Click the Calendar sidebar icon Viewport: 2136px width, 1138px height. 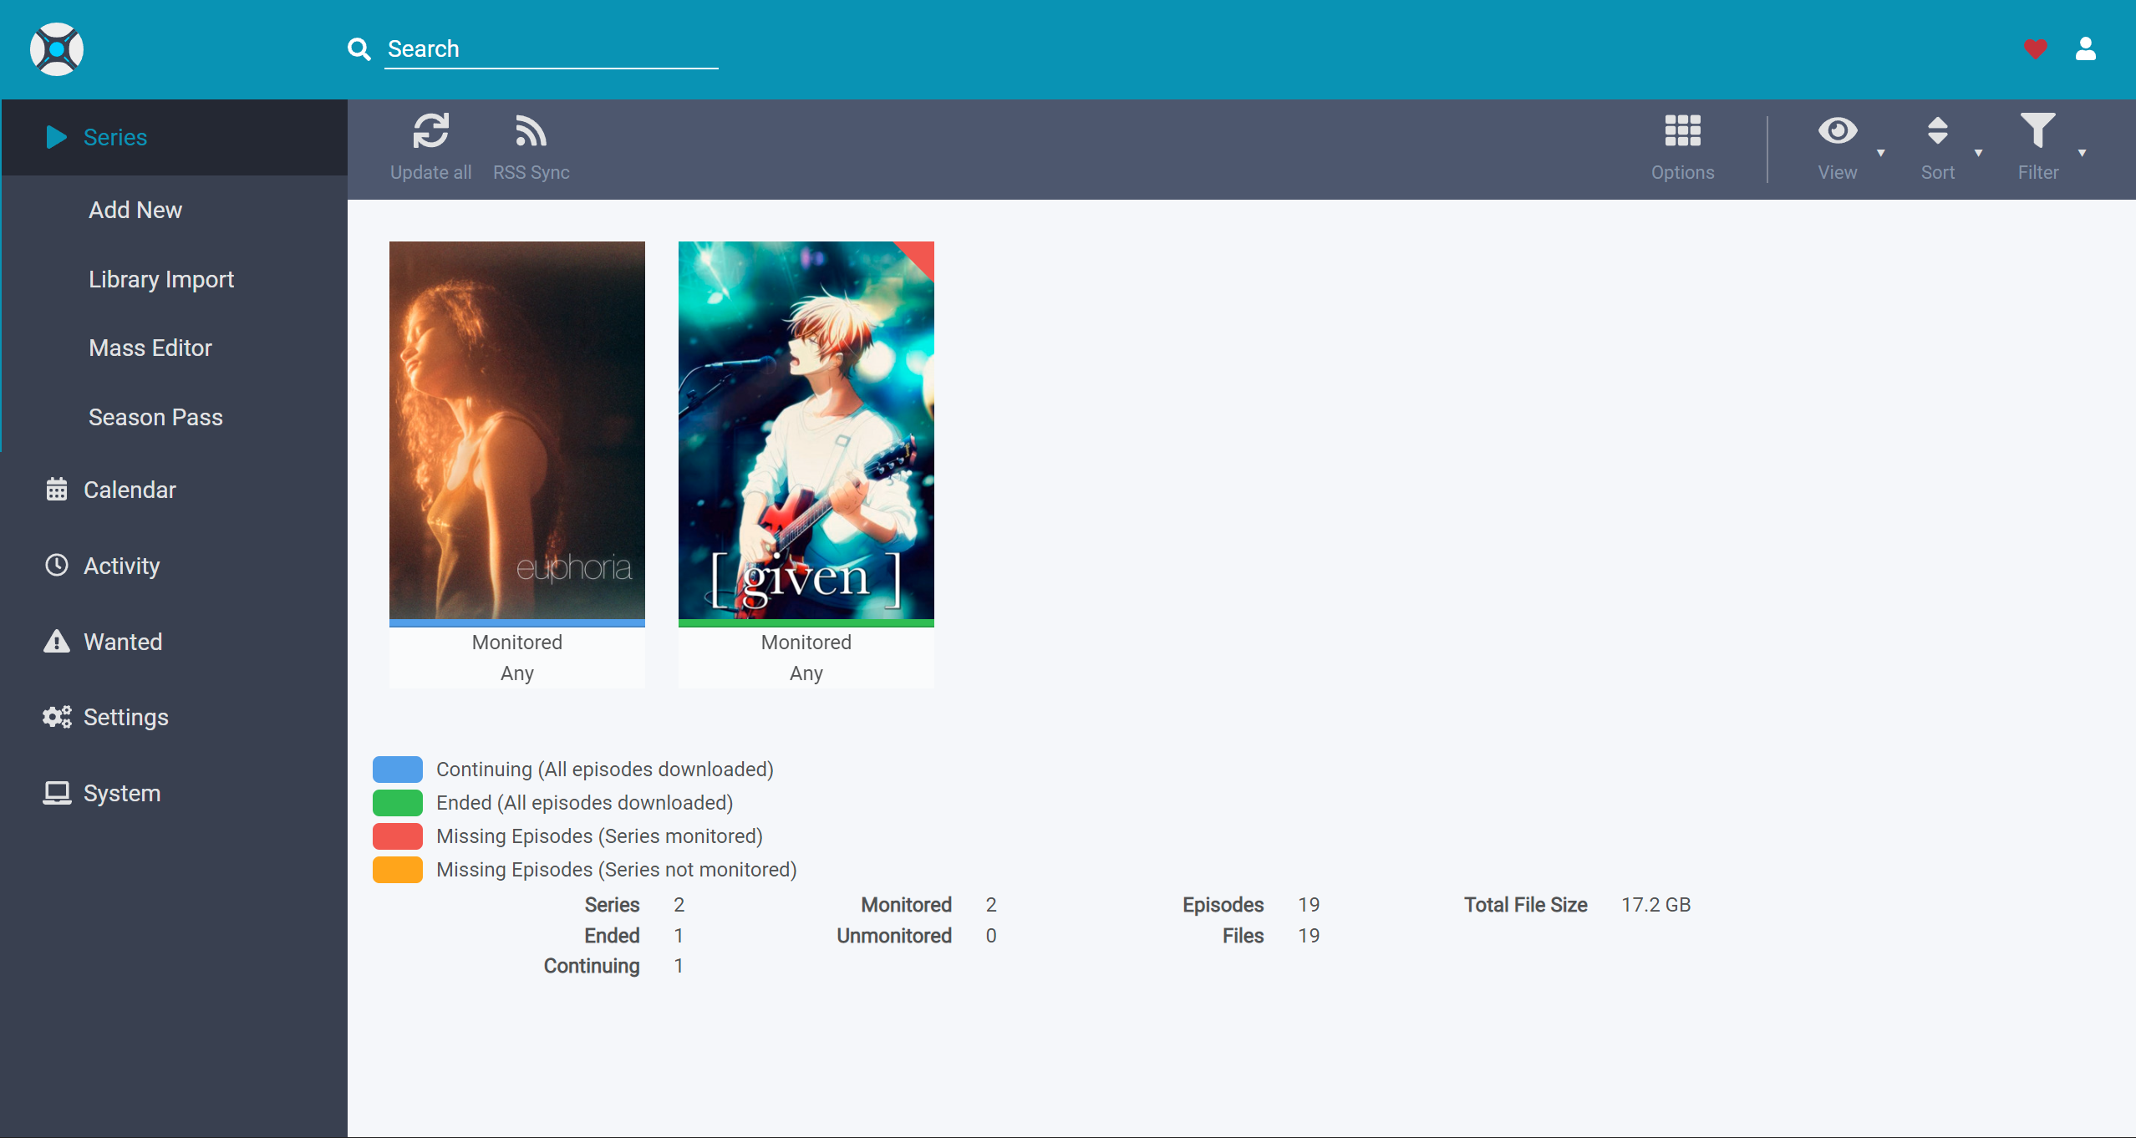pos(56,489)
